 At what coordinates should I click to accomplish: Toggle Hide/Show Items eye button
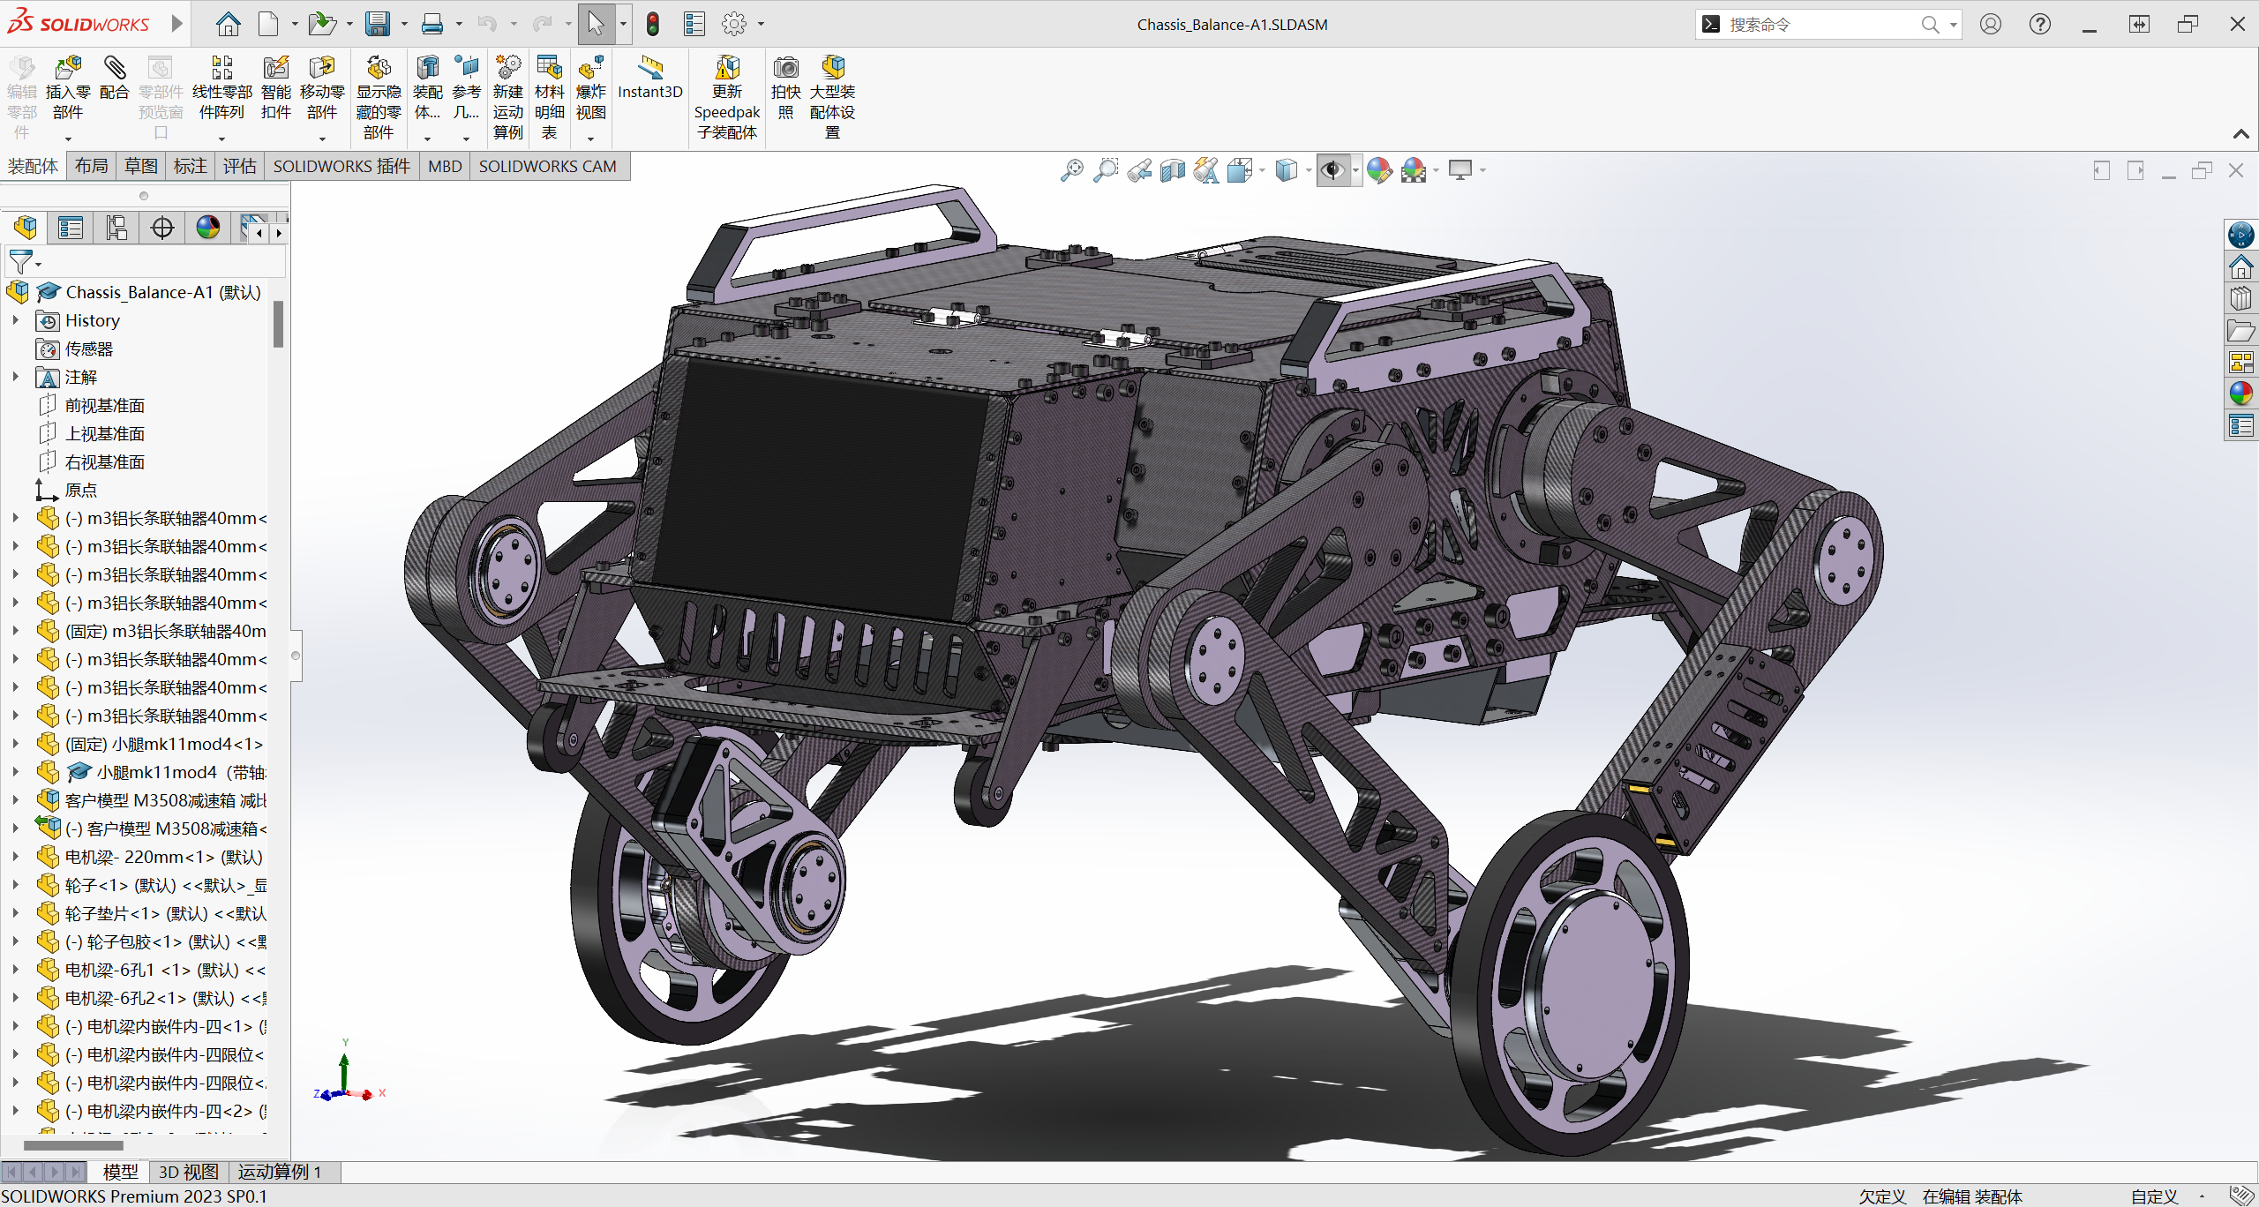tap(1332, 169)
